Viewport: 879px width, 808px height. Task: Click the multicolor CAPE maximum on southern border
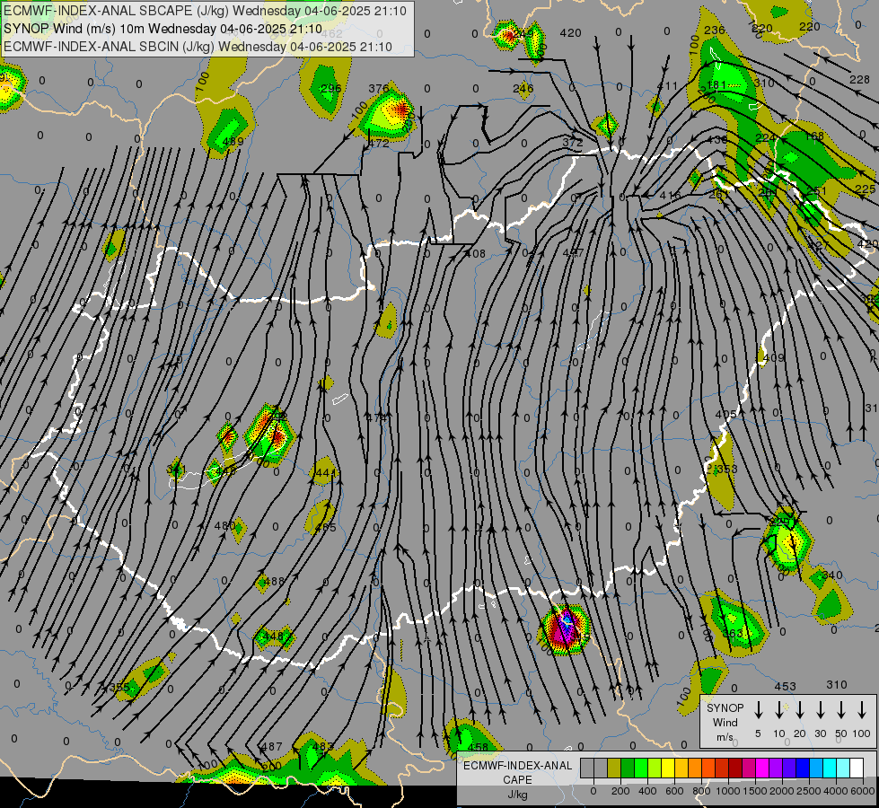(x=565, y=630)
